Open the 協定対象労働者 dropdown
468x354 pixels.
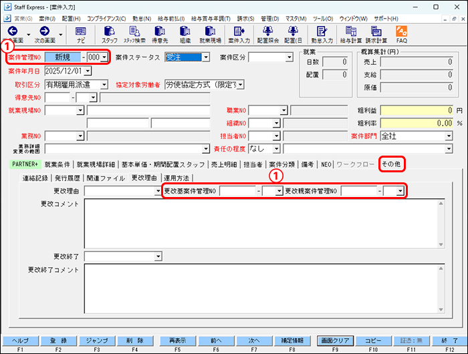[241, 85]
